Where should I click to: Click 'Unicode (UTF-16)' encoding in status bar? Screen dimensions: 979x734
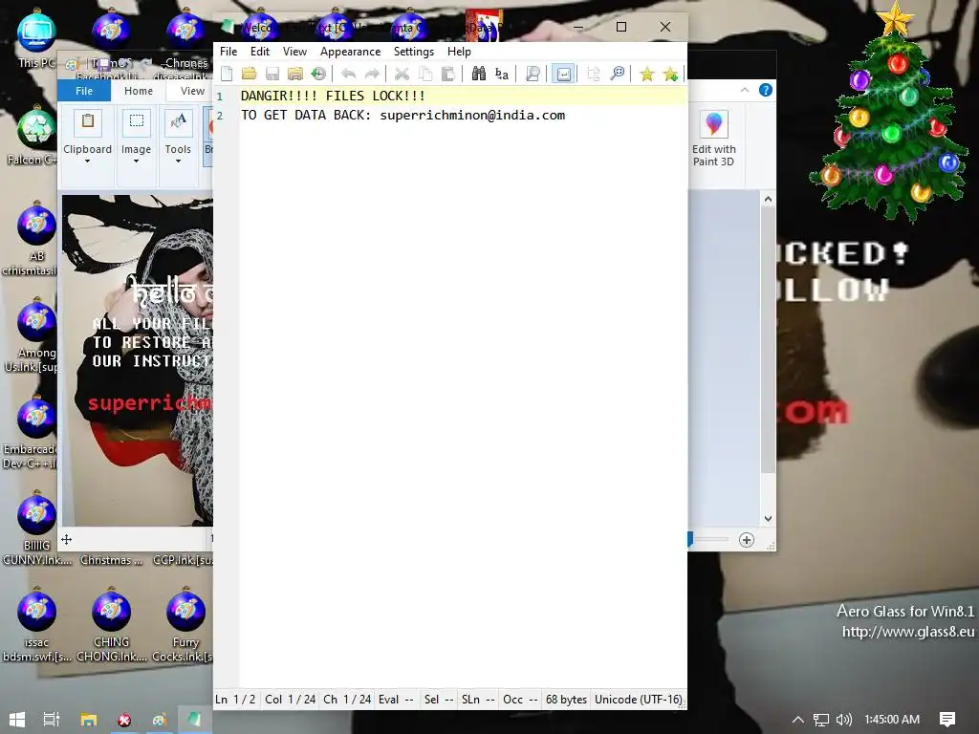(638, 699)
